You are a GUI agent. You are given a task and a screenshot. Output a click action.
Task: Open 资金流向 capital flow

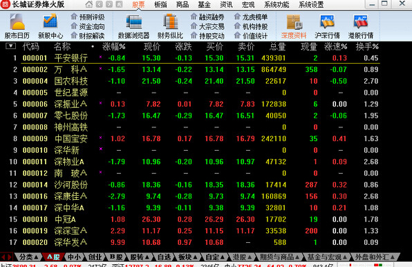[x=88, y=26]
